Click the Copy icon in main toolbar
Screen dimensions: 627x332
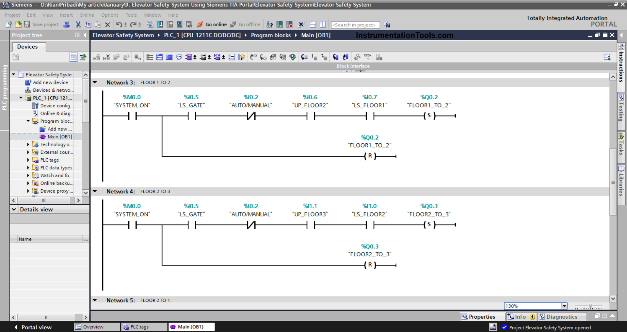pyautogui.click(x=88, y=24)
